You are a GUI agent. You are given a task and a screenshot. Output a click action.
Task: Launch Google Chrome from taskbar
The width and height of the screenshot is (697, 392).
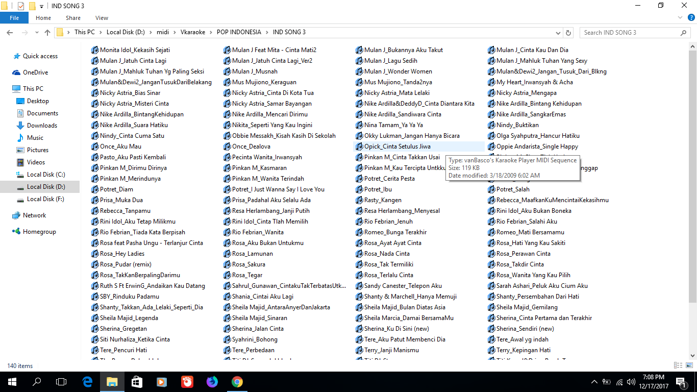tap(237, 381)
